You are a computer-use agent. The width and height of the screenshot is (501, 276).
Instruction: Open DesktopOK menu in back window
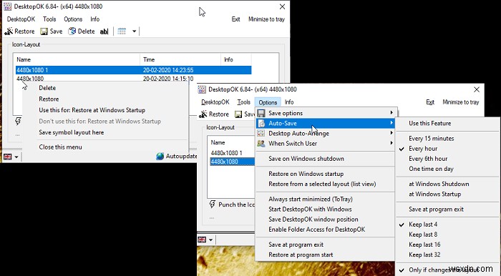click(21, 19)
